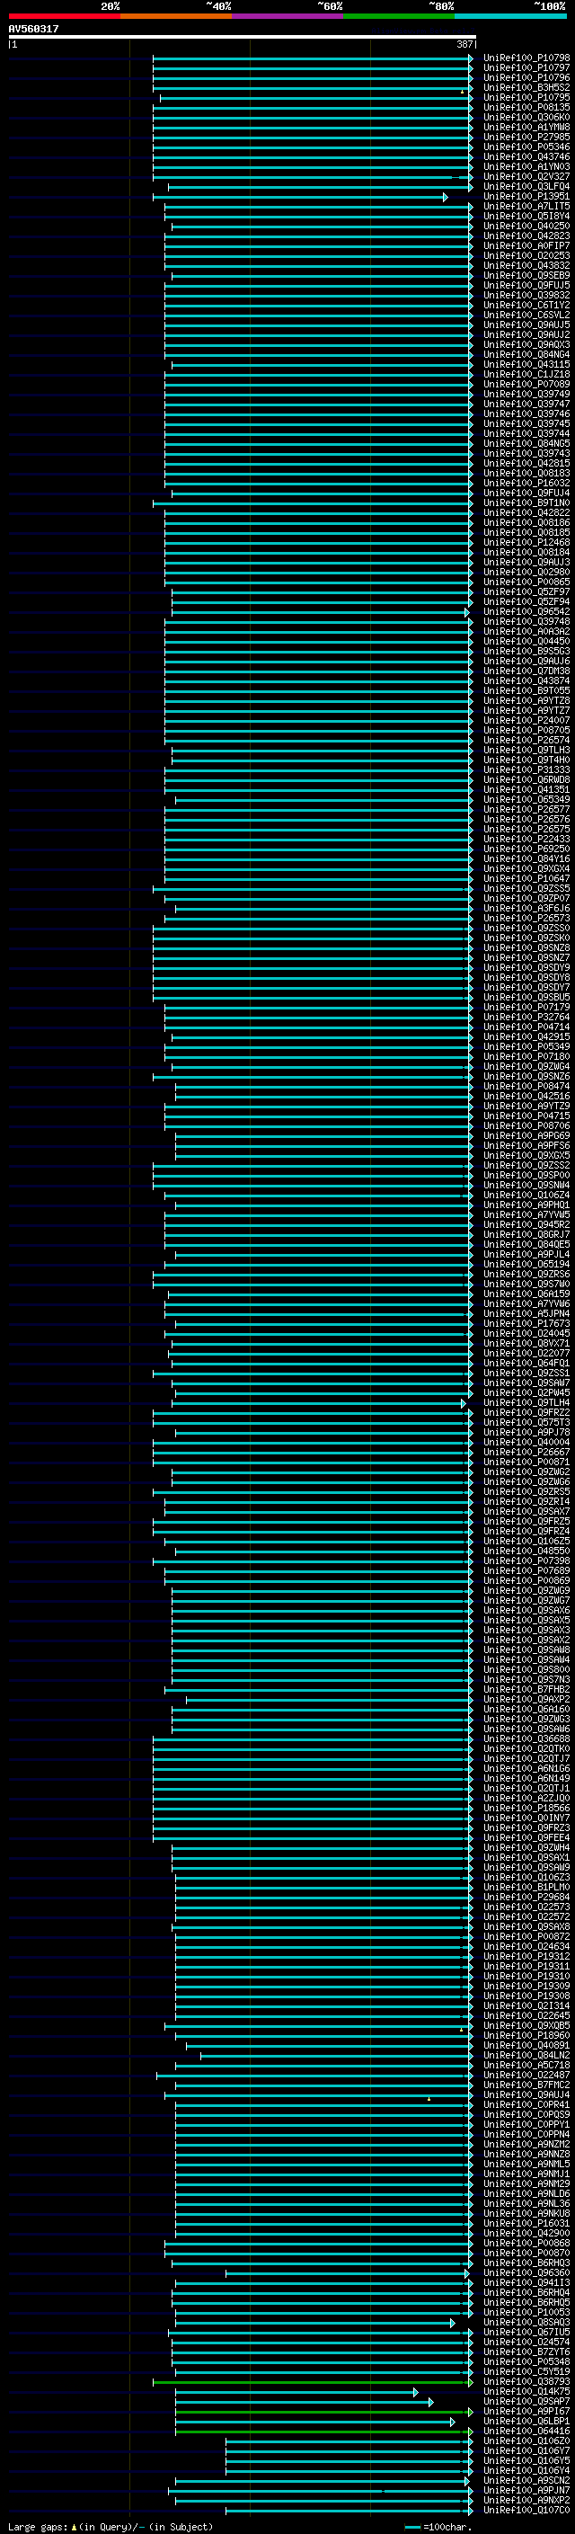Screen dimensions: 575x2534
Task: Choose hit UniRef100_A7LIT5
Action: [526, 206]
